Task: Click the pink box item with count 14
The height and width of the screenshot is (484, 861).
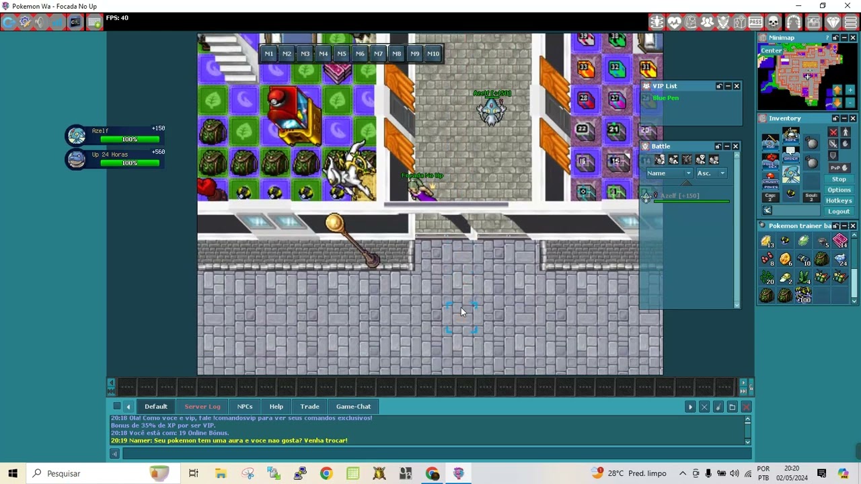Action: click(x=840, y=240)
